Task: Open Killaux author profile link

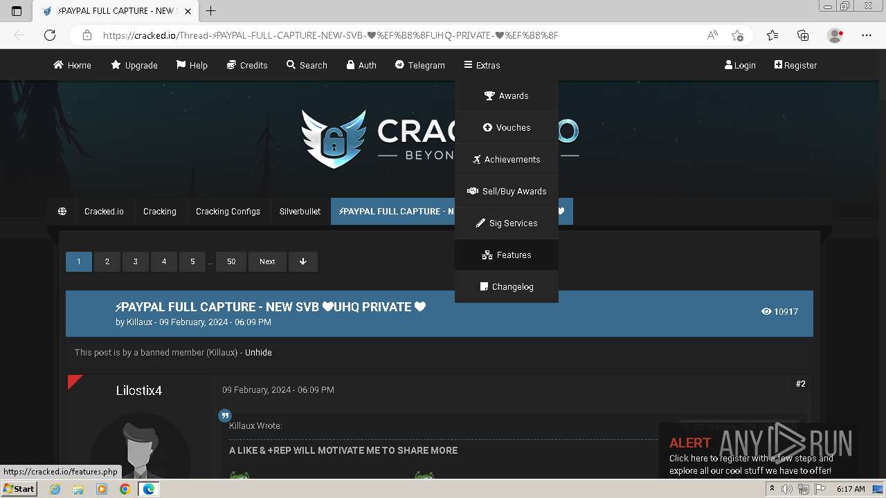Action: 140,322
